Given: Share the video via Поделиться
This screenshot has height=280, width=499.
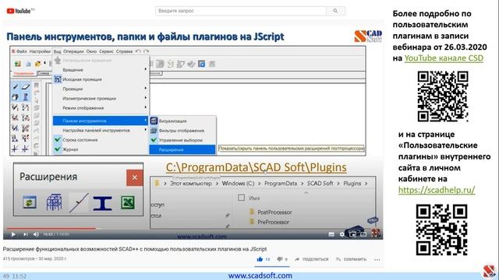Looking at the screenshot, I should [x=312, y=259].
